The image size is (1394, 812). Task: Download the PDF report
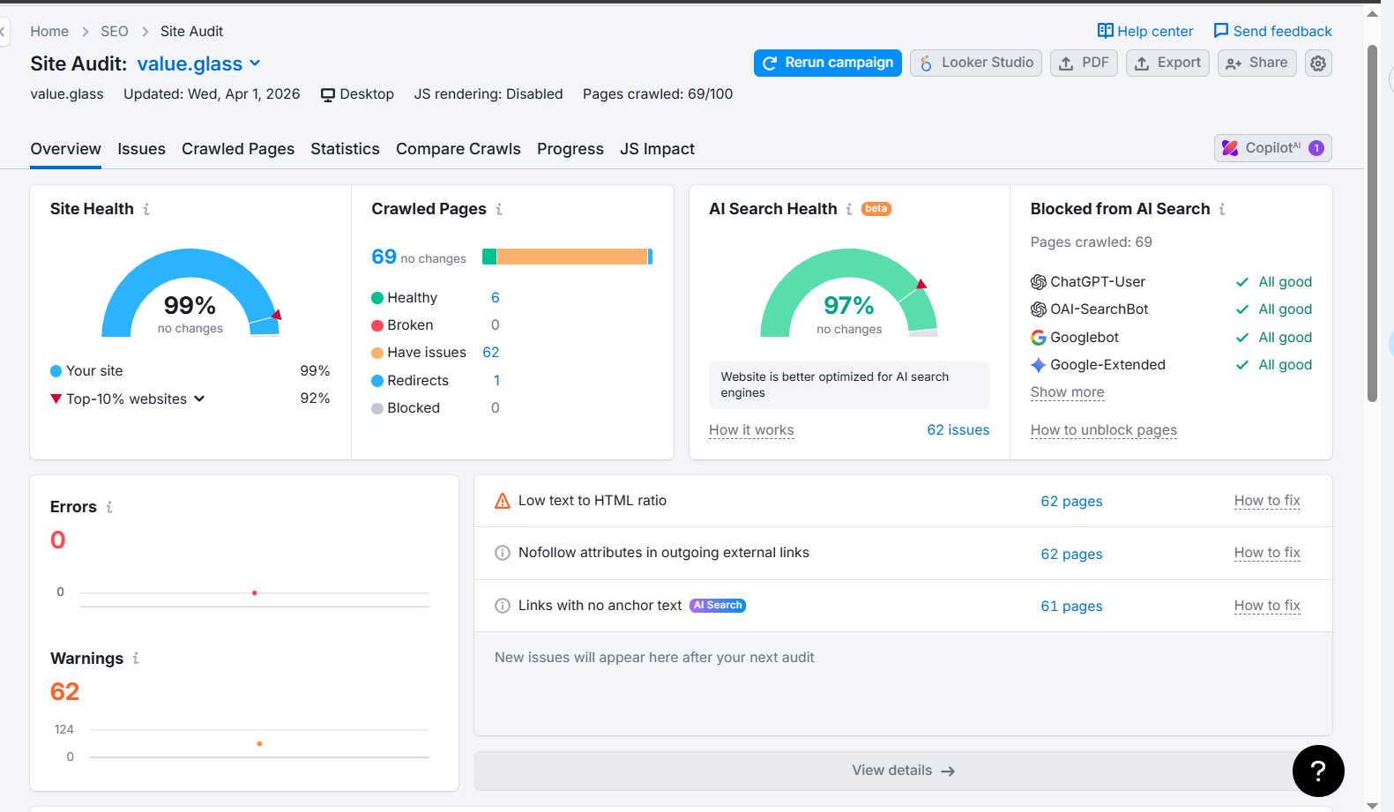point(1084,63)
